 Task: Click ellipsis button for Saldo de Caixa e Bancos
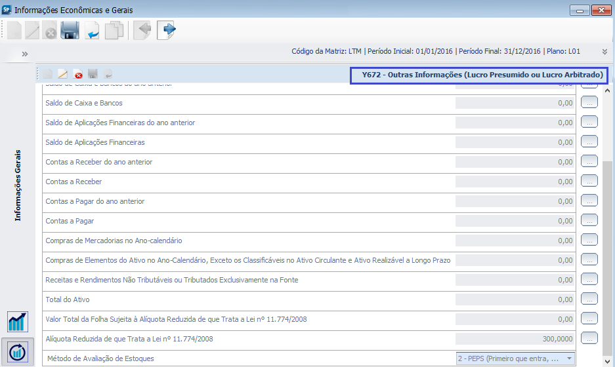pyautogui.click(x=589, y=103)
